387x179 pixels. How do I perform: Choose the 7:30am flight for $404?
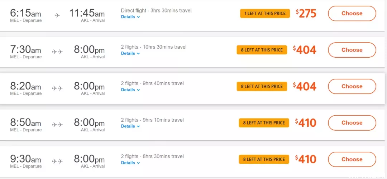(x=352, y=50)
